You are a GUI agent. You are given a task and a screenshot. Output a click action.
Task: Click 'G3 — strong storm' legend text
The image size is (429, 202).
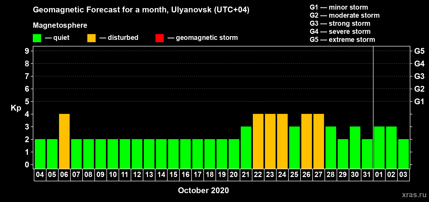pos(340,23)
